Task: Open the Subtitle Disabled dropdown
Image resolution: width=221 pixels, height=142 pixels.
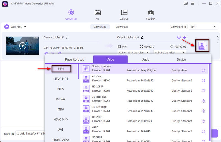Action: 170,52
